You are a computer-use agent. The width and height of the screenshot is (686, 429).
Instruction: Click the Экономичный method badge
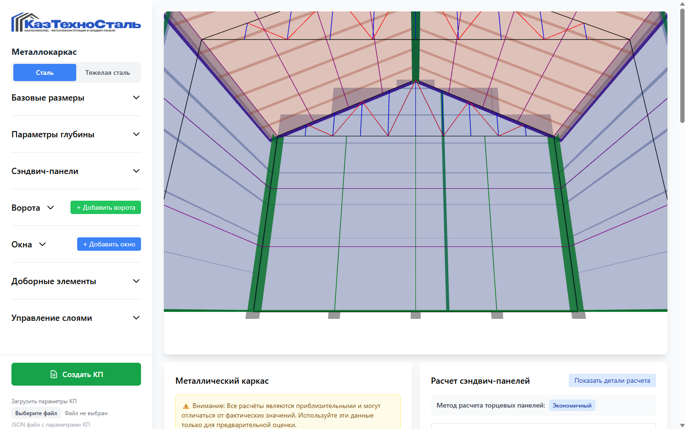572,406
